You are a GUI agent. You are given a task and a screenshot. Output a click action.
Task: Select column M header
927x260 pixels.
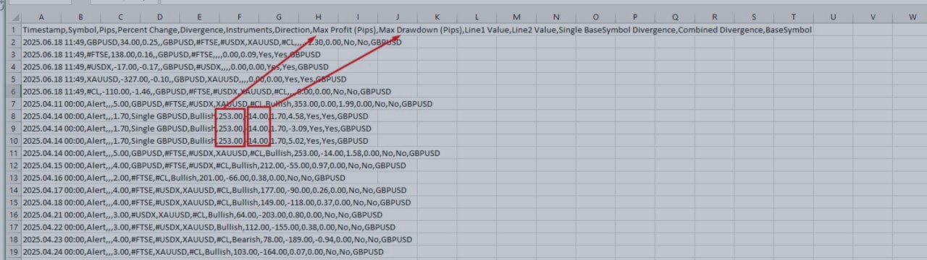516,17
